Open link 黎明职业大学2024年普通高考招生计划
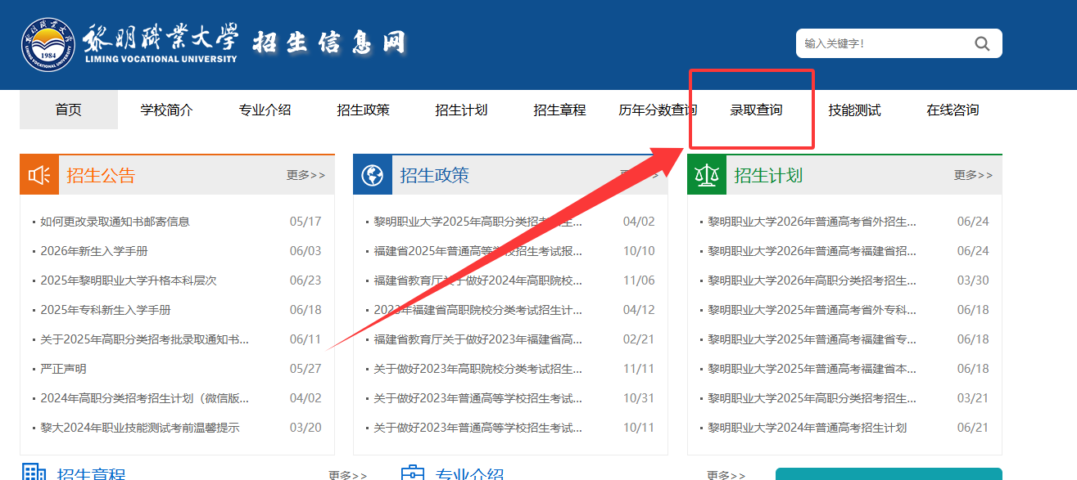Screen dimensions: 1077x480 [x=808, y=428]
